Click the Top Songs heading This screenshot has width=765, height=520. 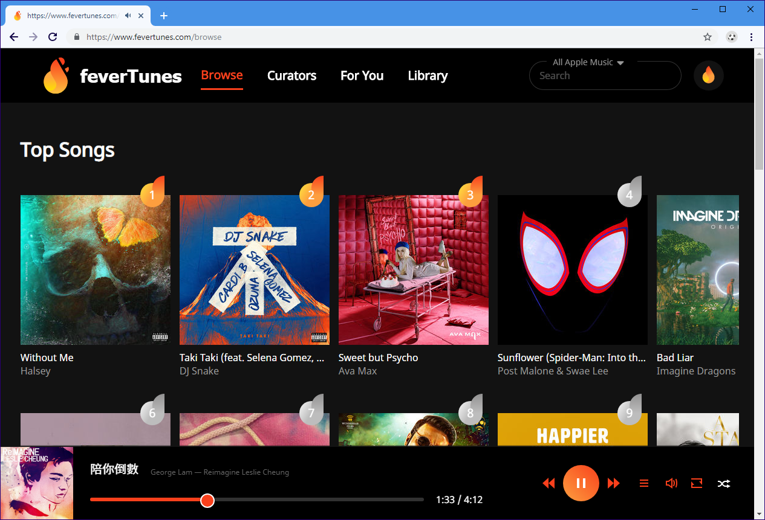[67, 150]
